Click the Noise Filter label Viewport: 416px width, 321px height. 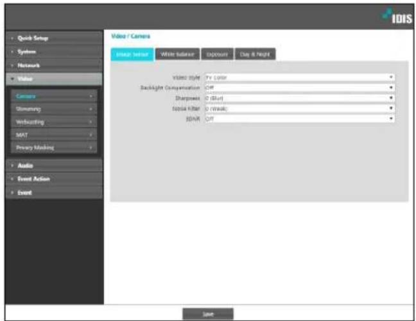(186, 108)
